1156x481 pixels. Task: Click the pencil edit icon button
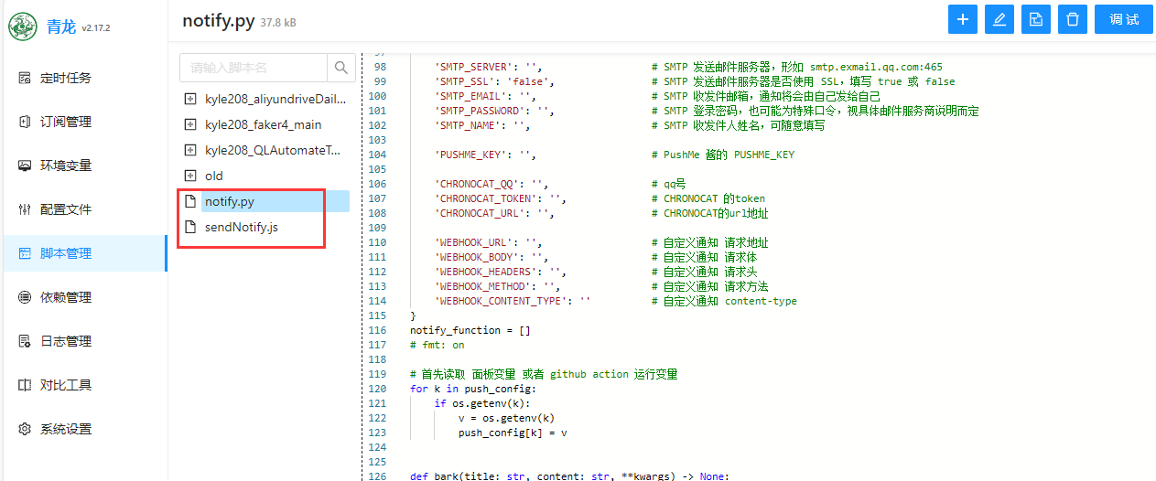[999, 19]
